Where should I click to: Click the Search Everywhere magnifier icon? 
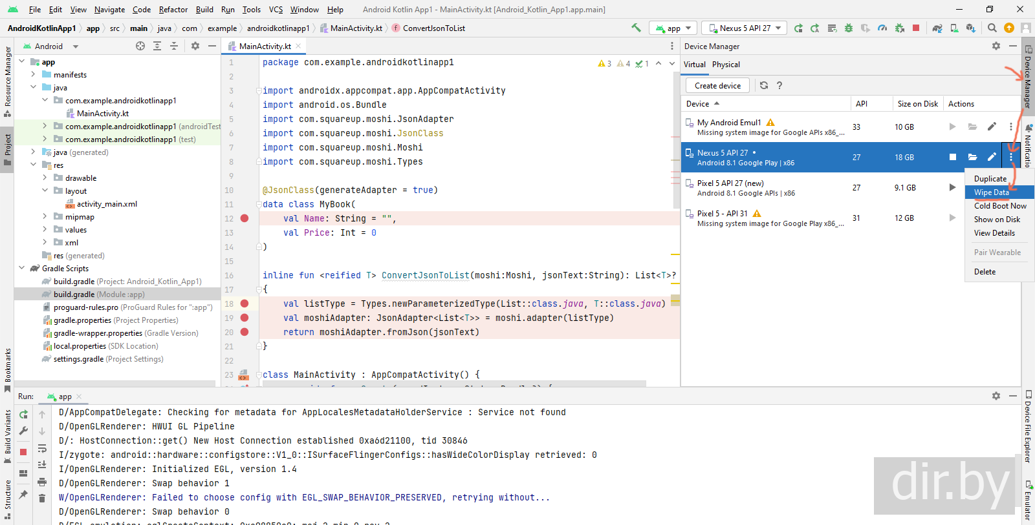(992, 28)
